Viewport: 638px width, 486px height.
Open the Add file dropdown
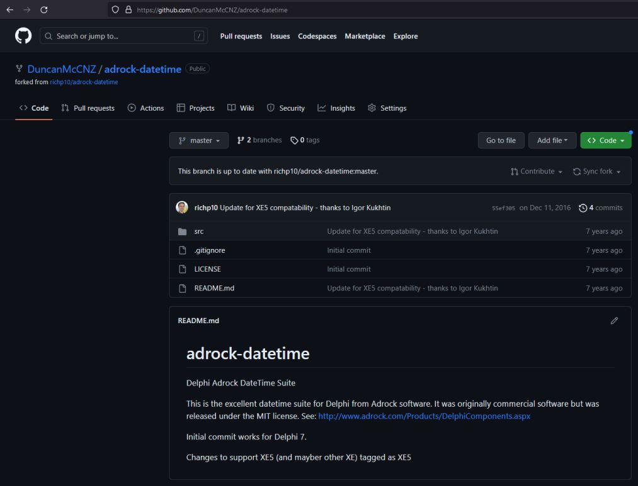pos(552,140)
